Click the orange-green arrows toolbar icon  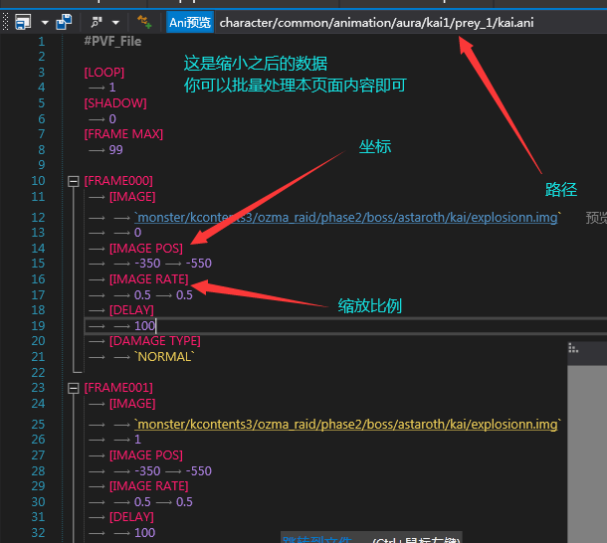(144, 21)
